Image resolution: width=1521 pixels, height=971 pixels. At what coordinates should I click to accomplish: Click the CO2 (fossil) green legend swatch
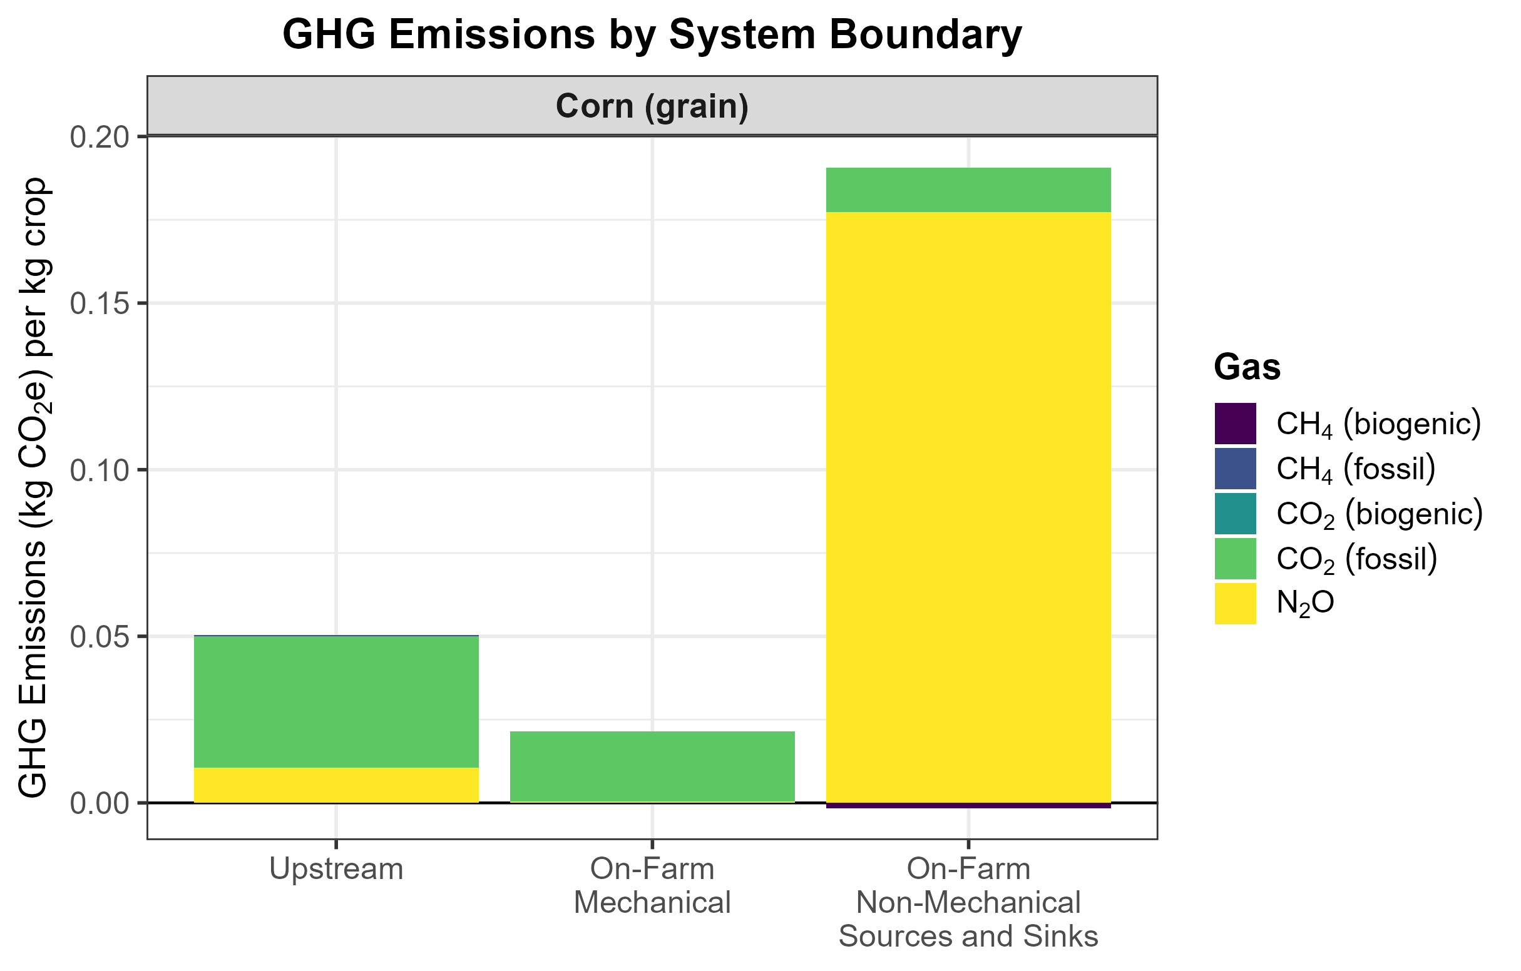[1235, 559]
